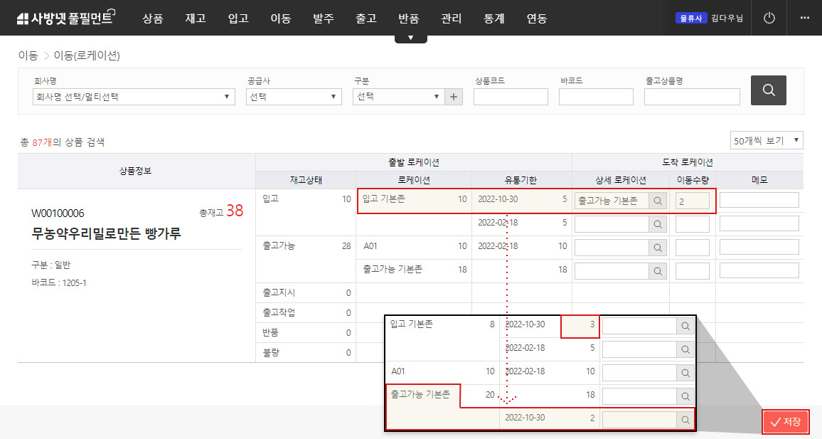Click the power logout icon
Screen dimensions: 822x439
[x=769, y=18]
